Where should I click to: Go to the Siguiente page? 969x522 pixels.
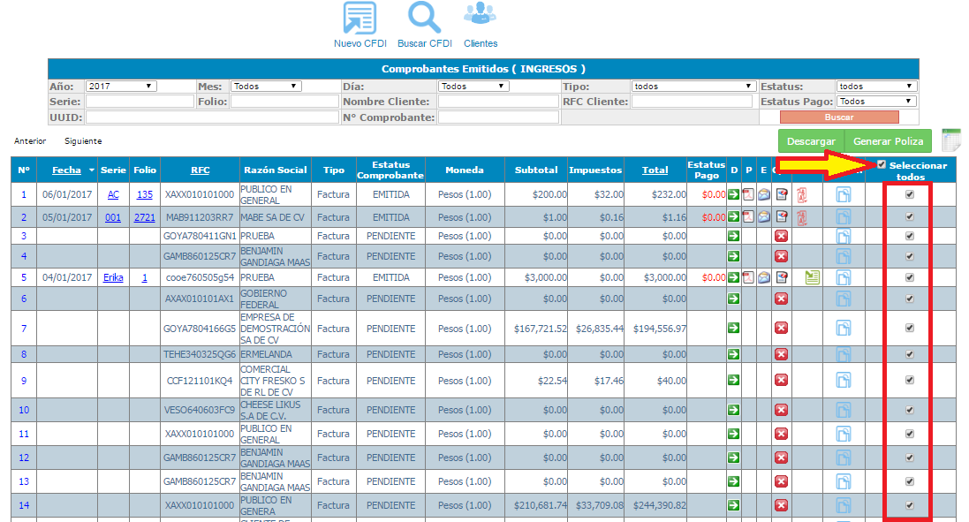[x=83, y=141]
